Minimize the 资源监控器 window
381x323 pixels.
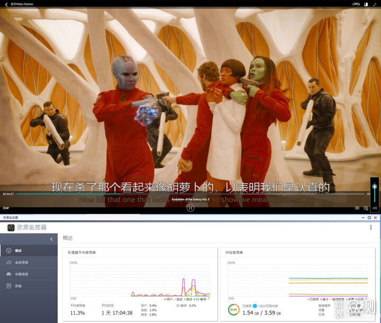pos(363,218)
